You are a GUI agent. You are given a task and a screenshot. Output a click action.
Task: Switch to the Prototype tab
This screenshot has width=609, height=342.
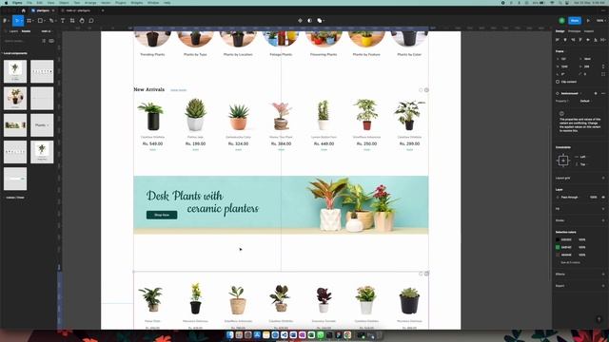574,31
